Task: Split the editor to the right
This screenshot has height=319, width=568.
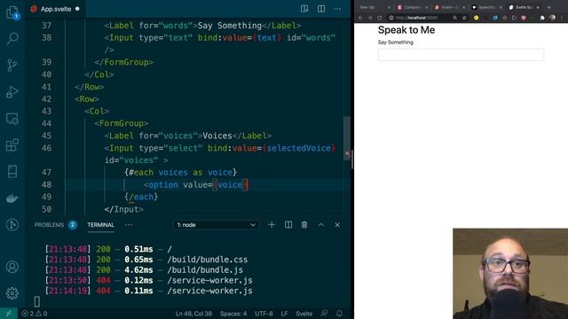Action: pos(321,9)
